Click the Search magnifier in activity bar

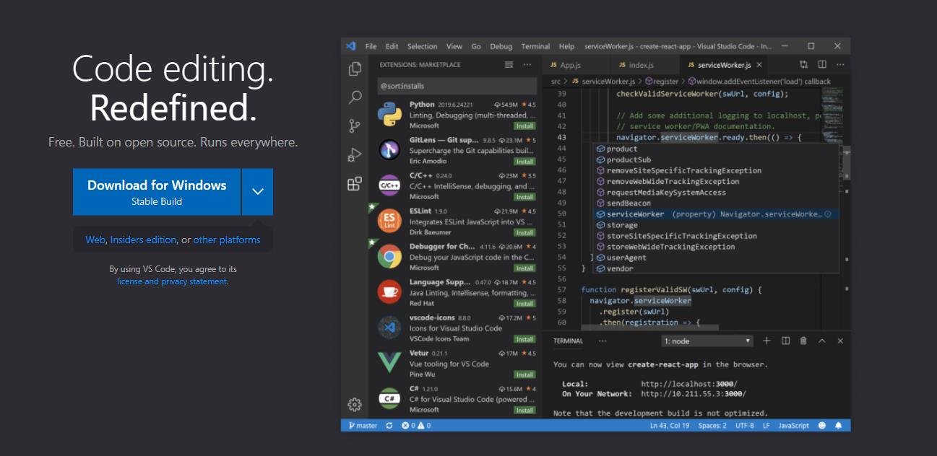[x=355, y=97]
